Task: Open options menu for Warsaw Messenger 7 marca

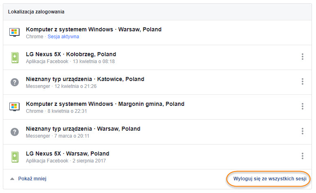Action: [303, 131]
